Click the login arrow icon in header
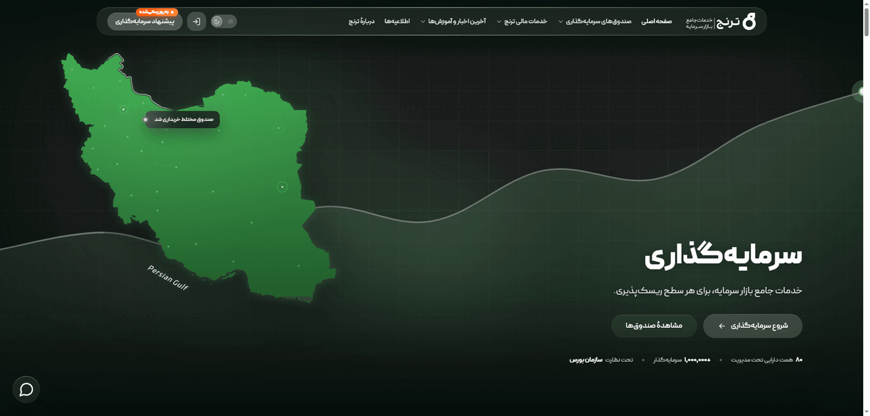The width and height of the screenshot is (870, 416). 196,22
